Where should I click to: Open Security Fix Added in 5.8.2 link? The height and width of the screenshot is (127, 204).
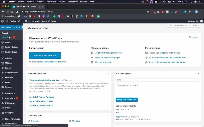(x=41, y=101)
